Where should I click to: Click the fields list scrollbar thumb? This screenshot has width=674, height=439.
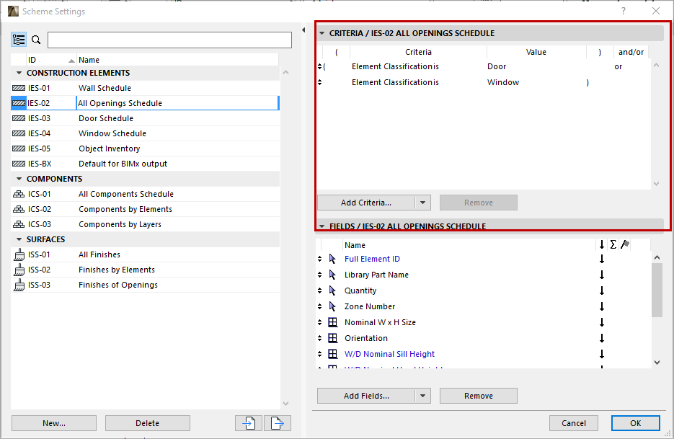(657, 291)
